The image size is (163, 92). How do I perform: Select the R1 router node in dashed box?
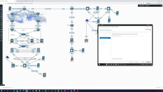(x=12, y=30)
